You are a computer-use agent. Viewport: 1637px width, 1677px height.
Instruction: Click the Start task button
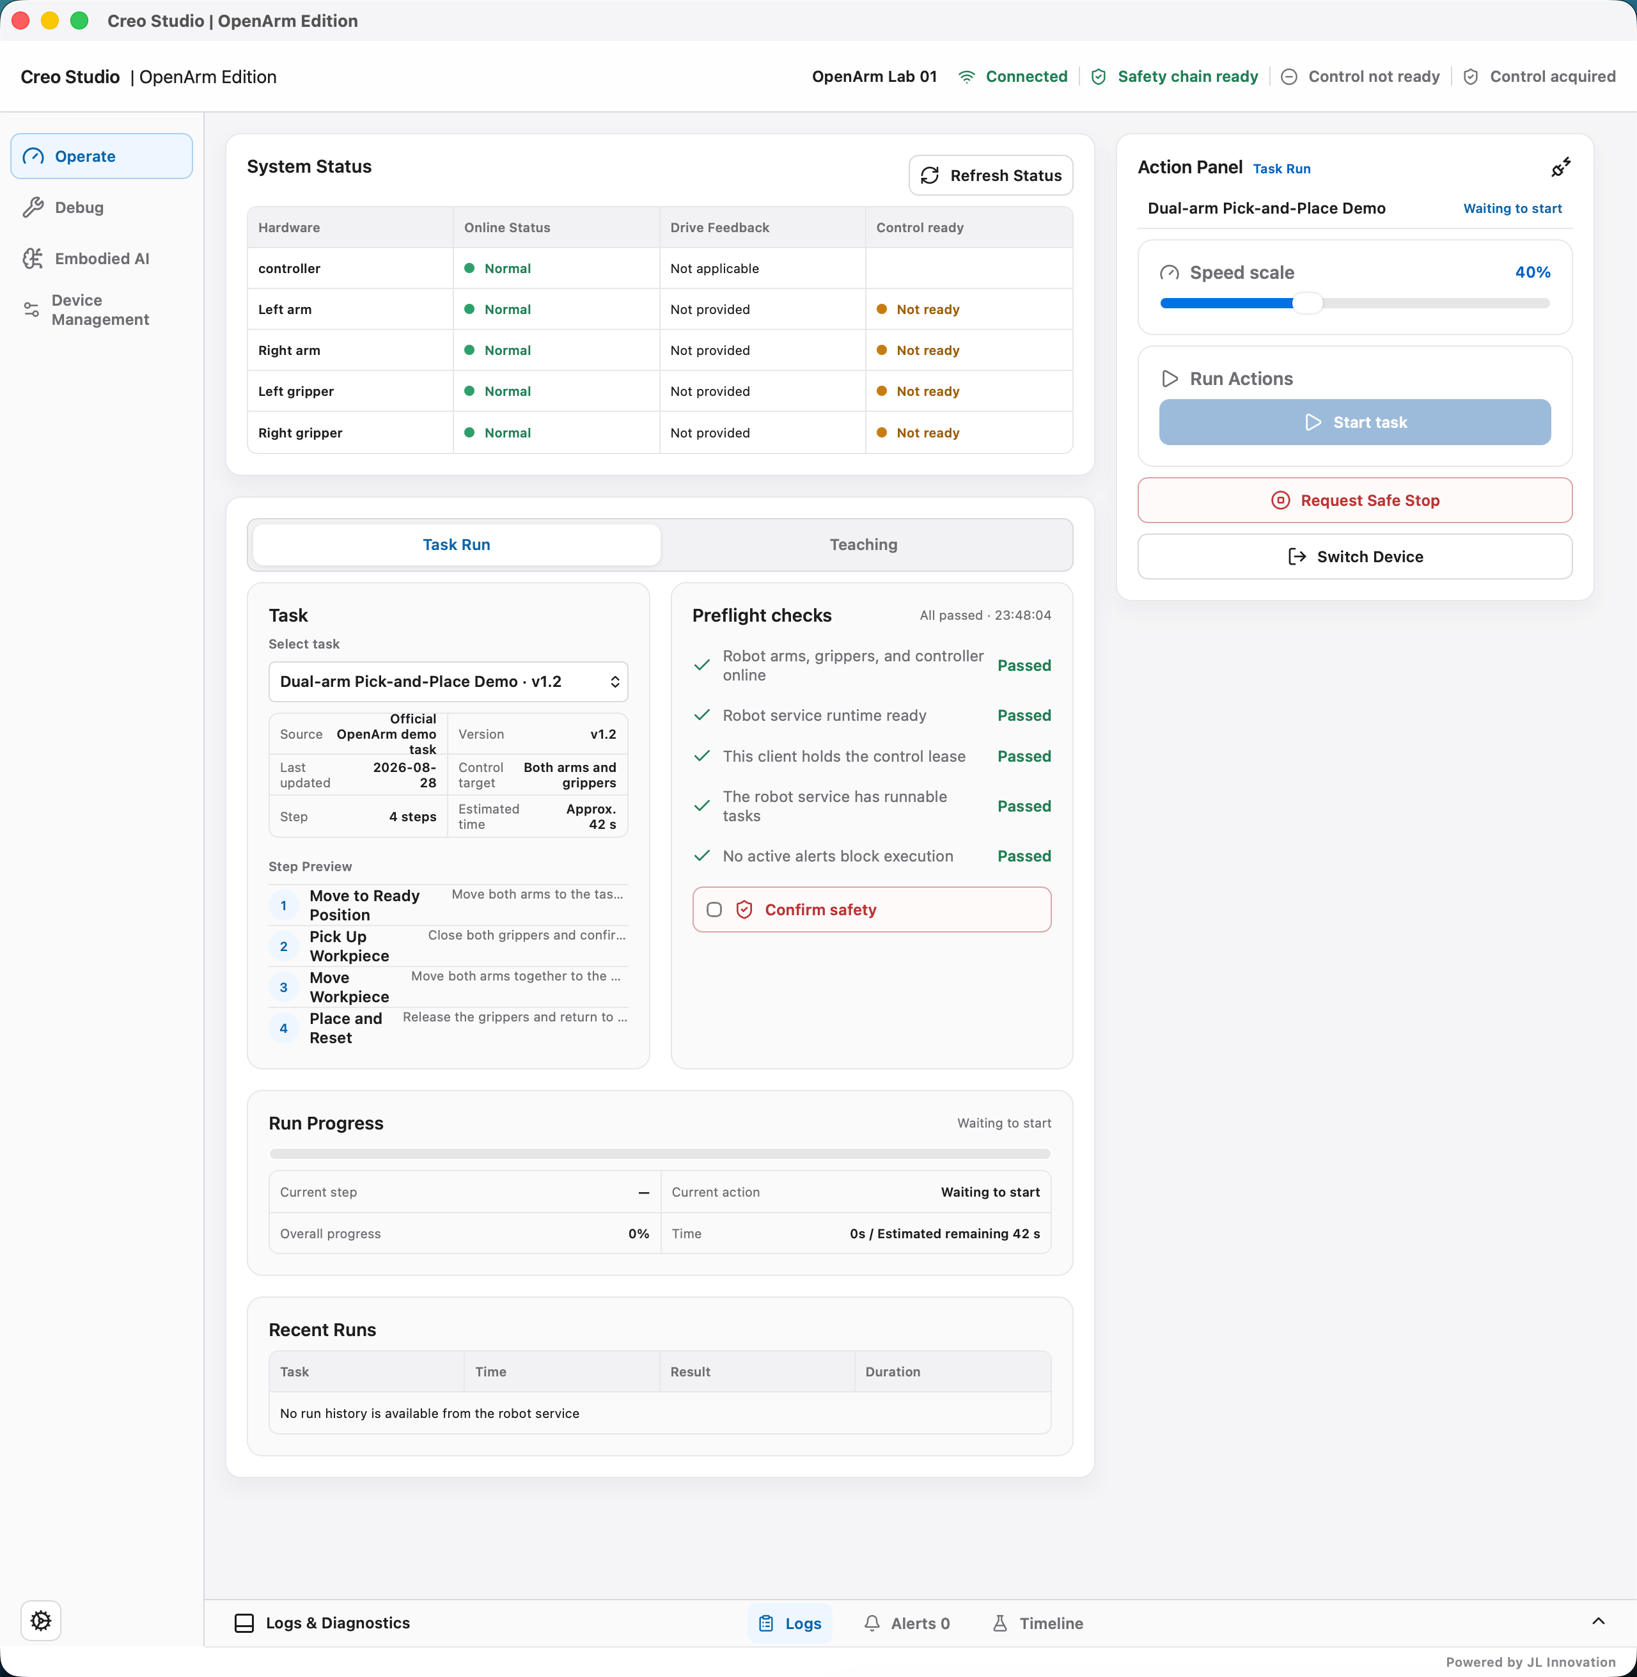coord(1354,422)
